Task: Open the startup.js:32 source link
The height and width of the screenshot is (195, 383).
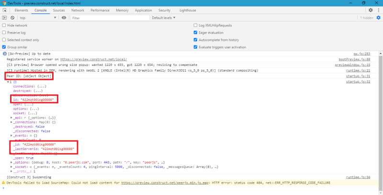Action: tap(358, 82)
